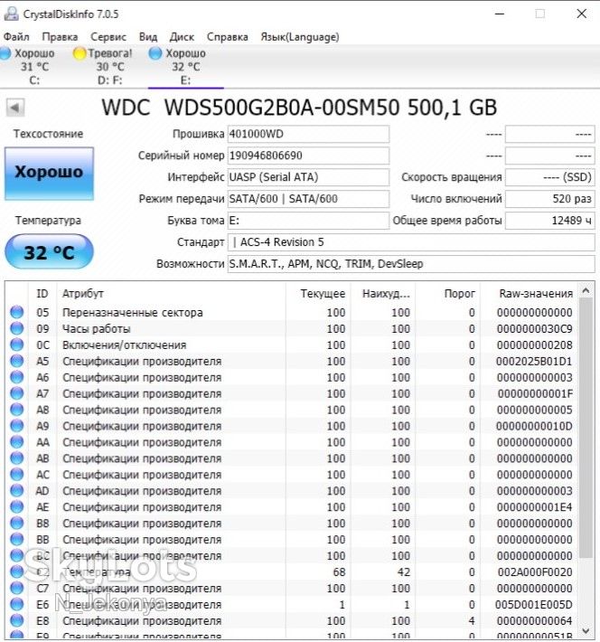Click status icon for attribute E8
600x642 pixels.
pos(17,620)
